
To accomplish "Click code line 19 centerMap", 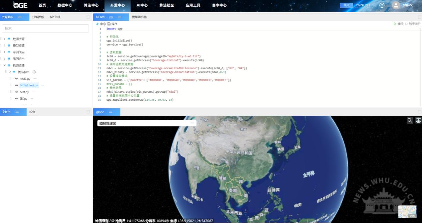I will 140,100.
